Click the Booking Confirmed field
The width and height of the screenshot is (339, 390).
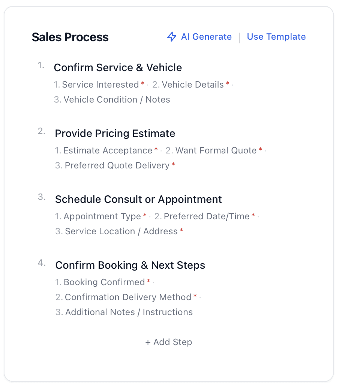tap(104, 282)
